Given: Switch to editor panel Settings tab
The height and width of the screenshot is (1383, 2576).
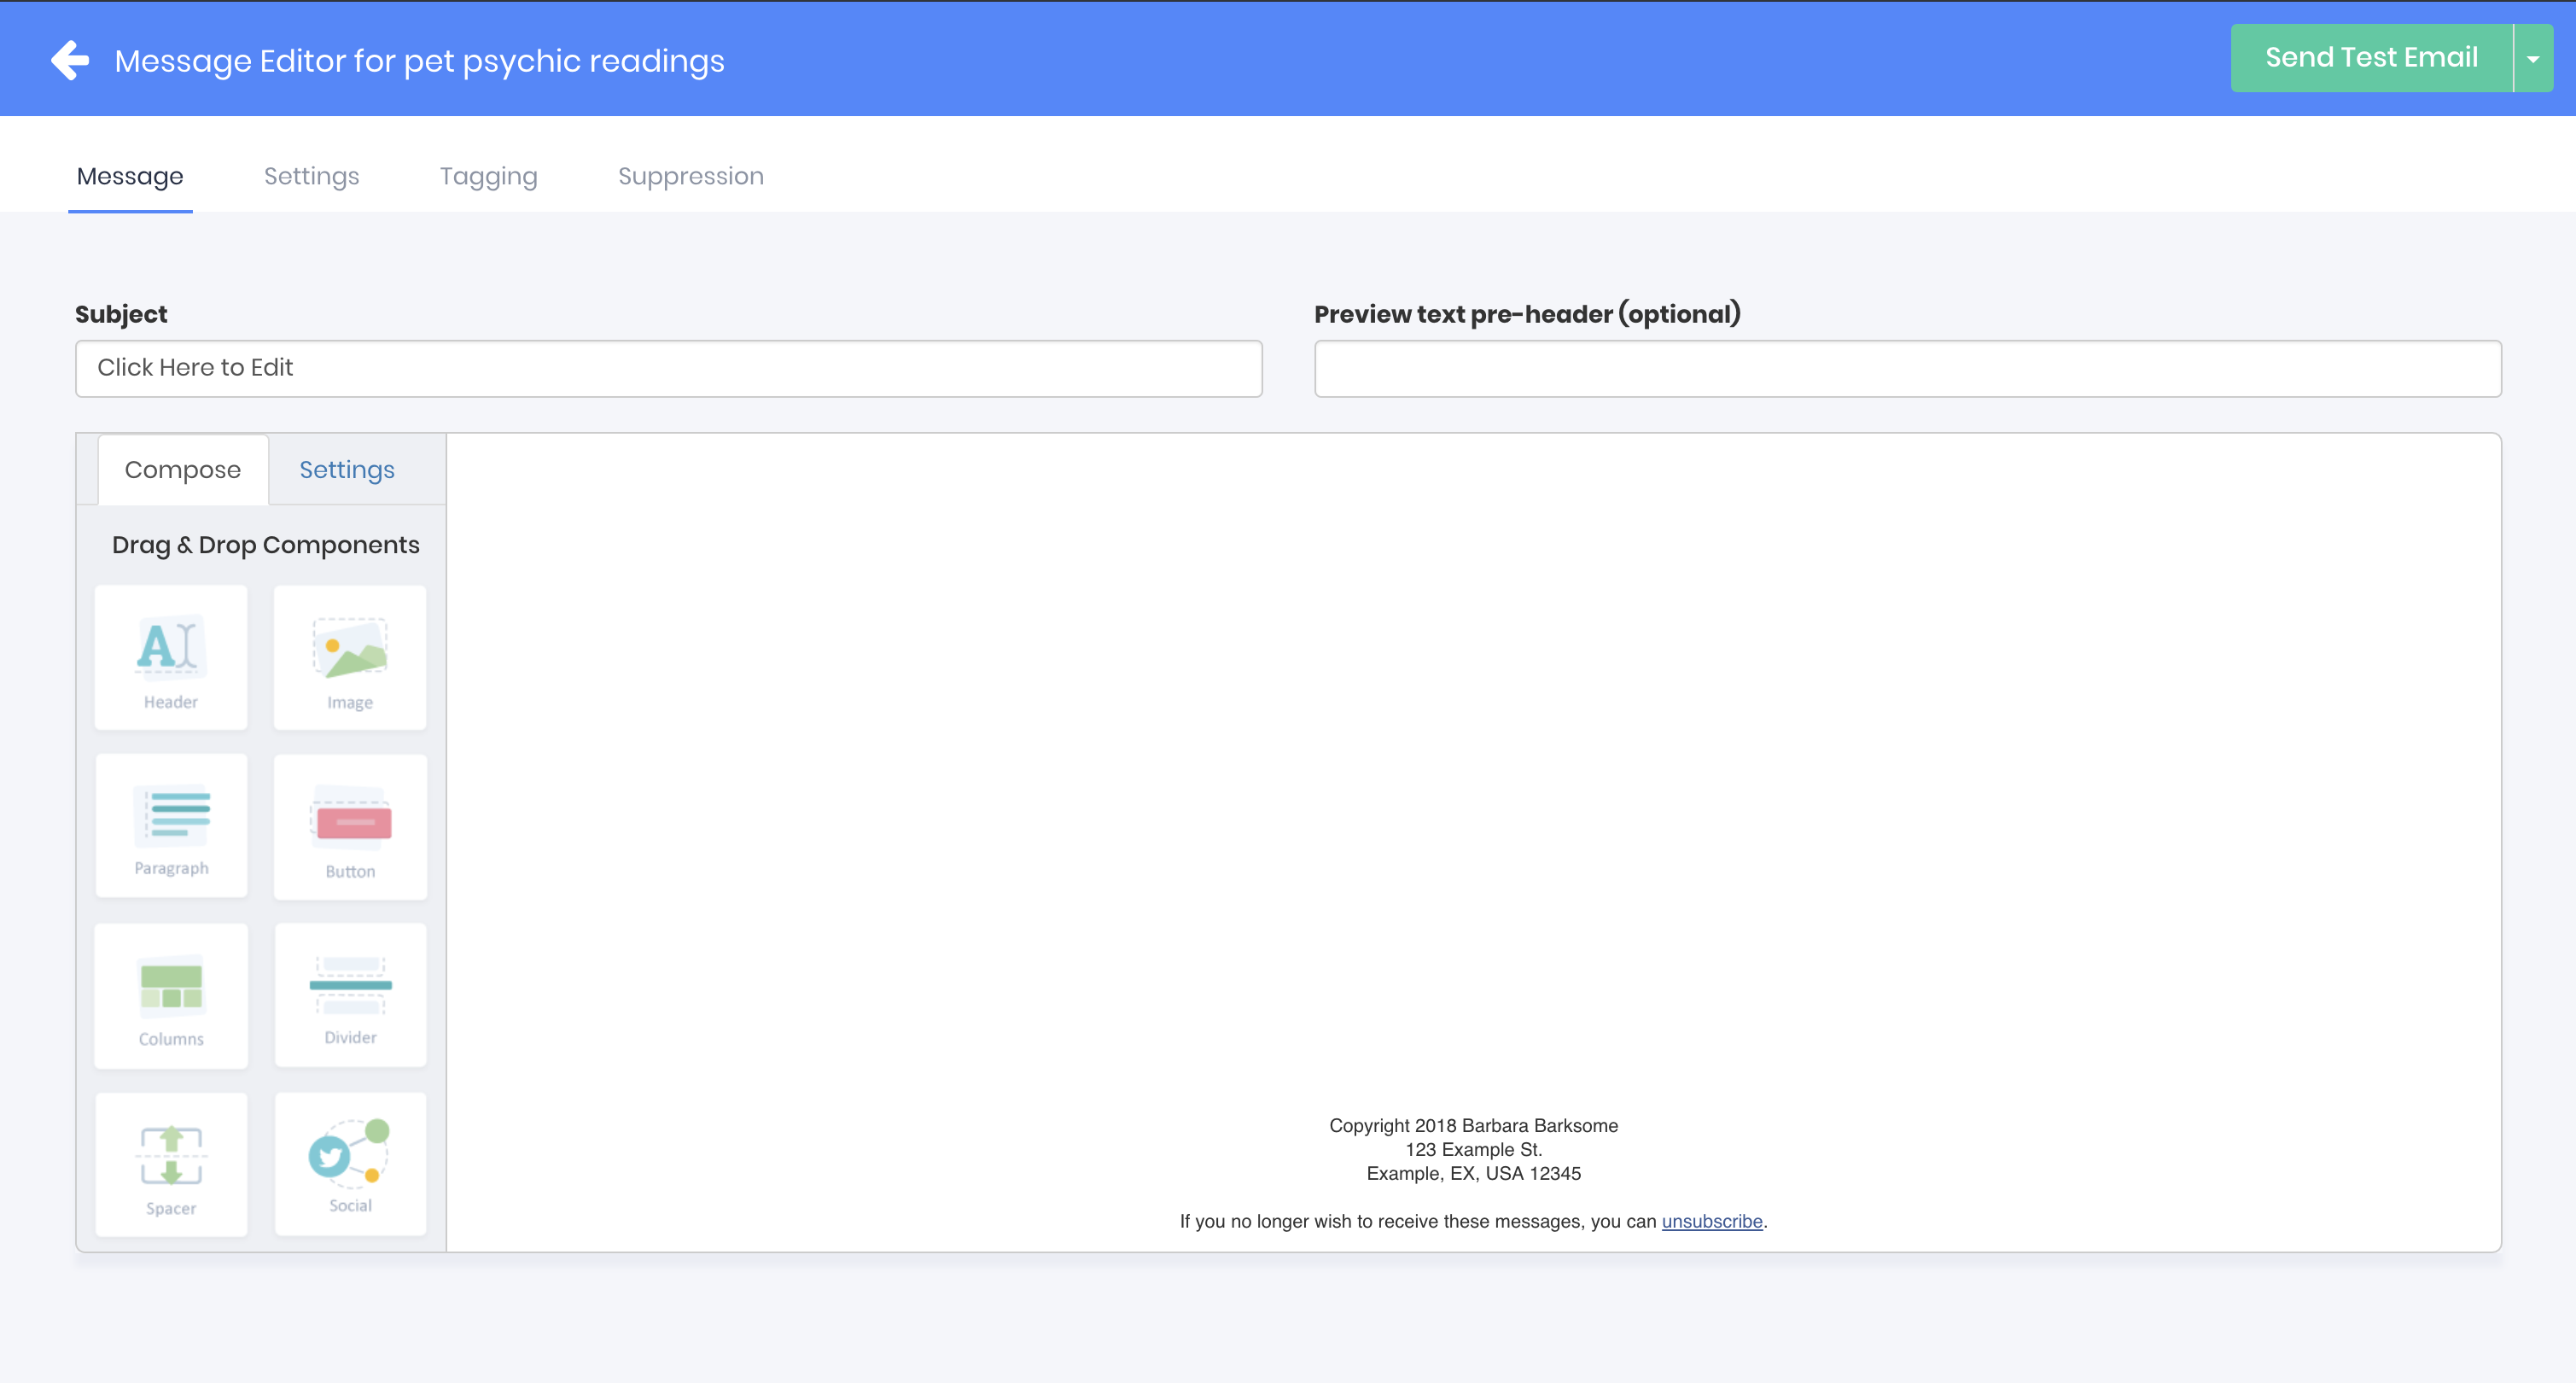Looking at the screenshot, I should pos(347,470).
